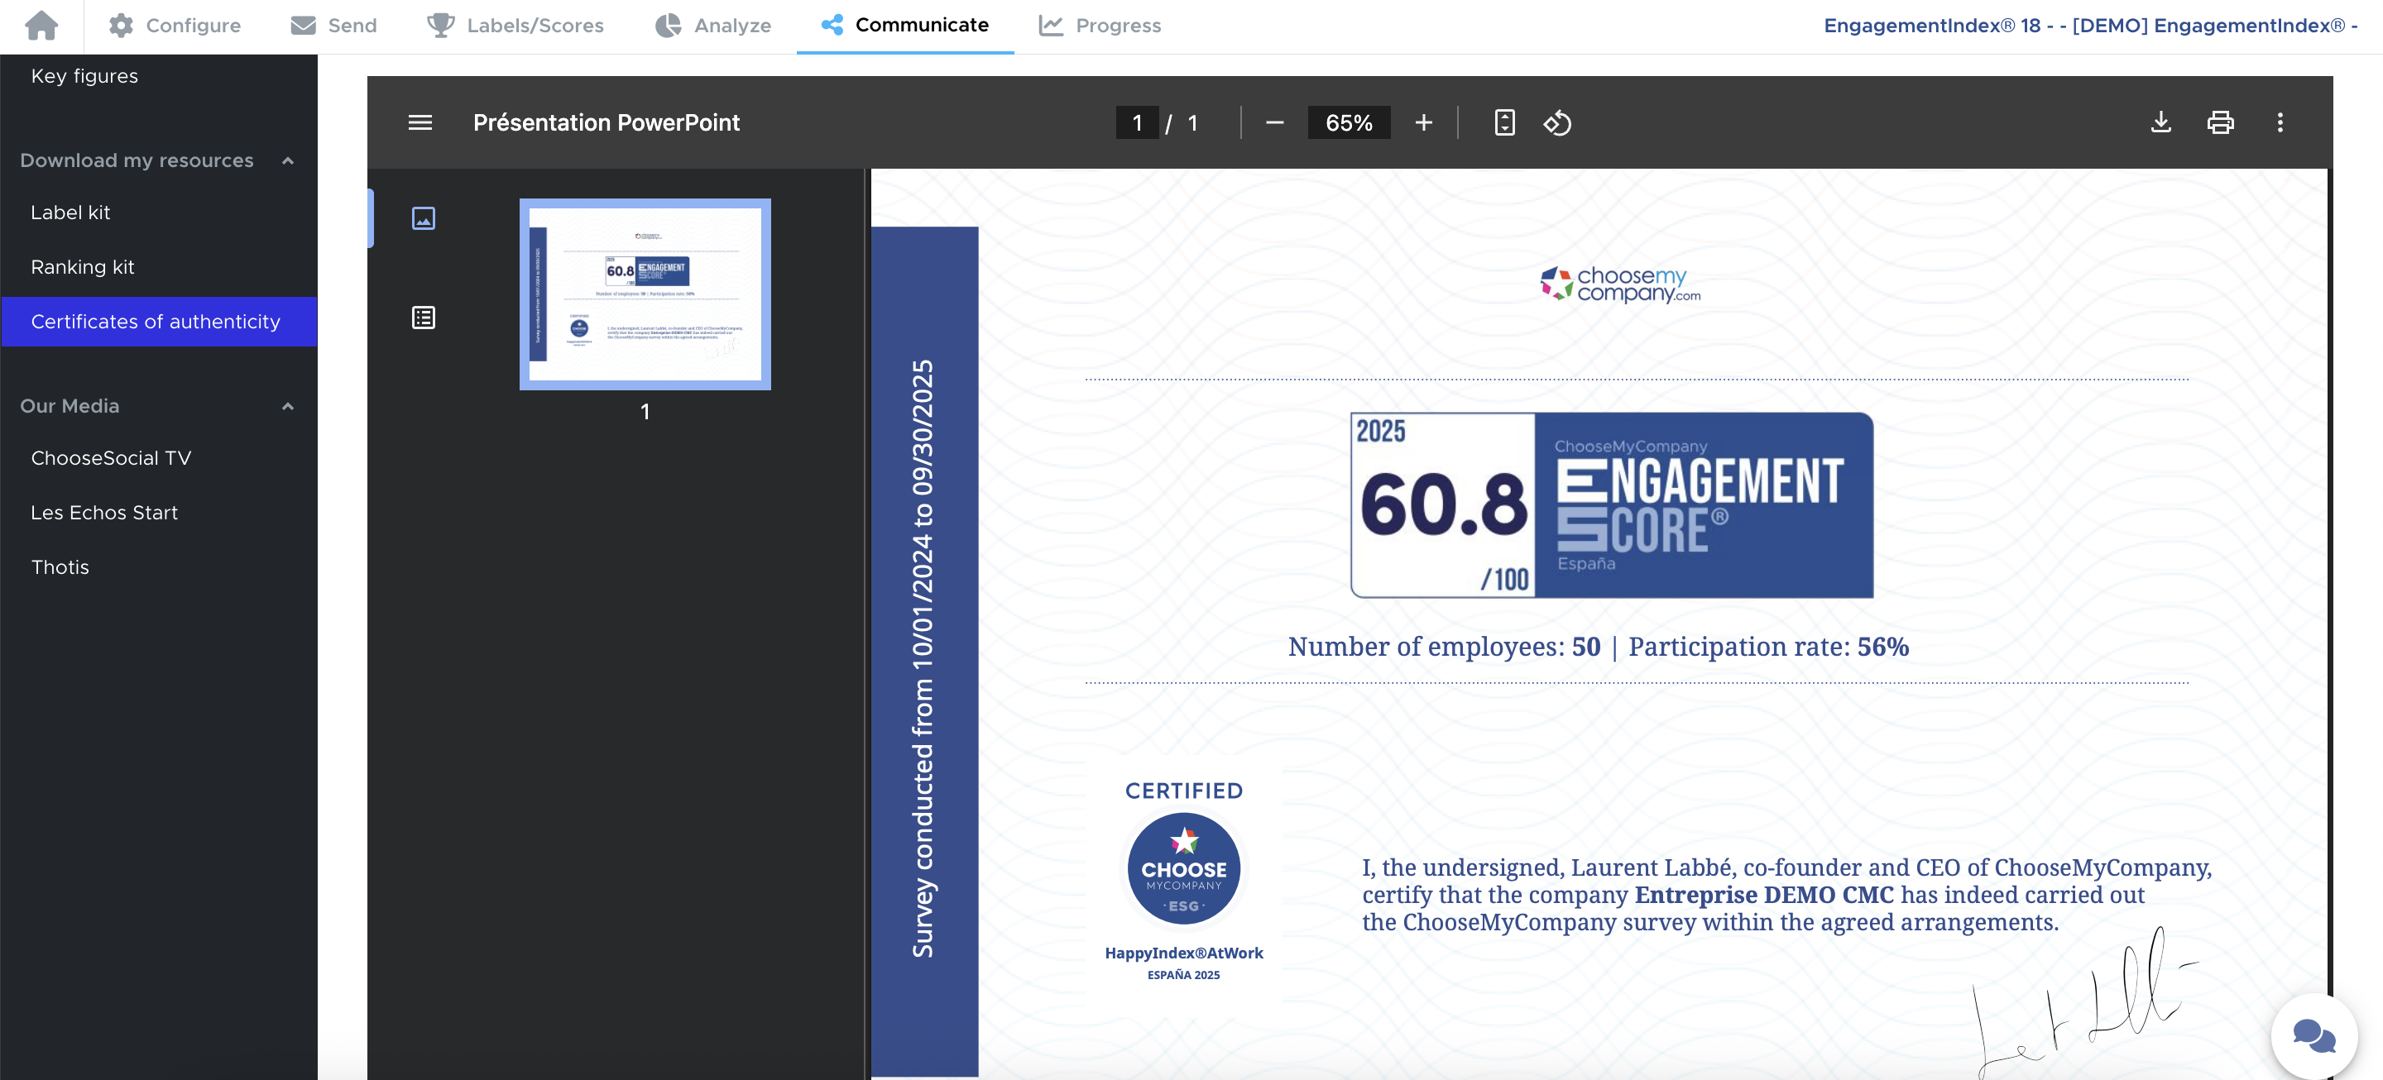
Task: Switch to the Labels/Scores tab
Action: [515, 25]
